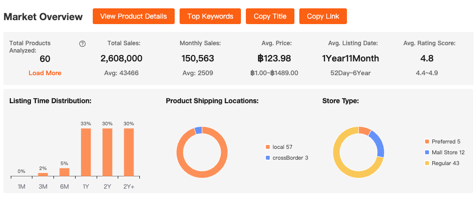Toggle the Mall Store legend item
475x198 pixels.
pyautogui.click(x=444, y=152)
